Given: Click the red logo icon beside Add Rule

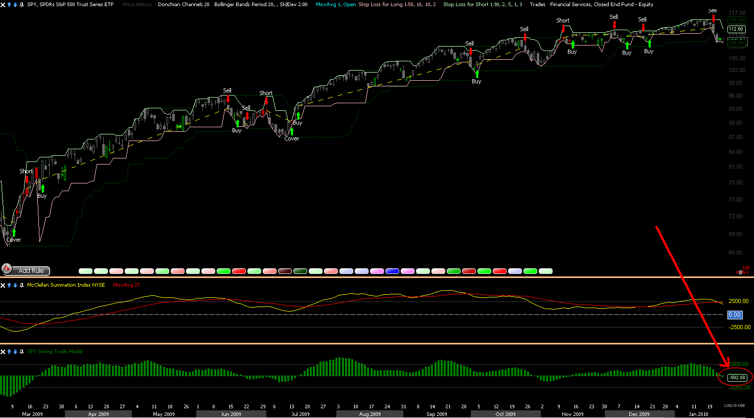Looking at the screenshot, I should coord(7,268).
